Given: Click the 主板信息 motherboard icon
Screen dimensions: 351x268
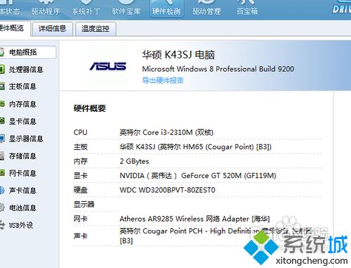Looking at the screenshot, I should (2, 87).
